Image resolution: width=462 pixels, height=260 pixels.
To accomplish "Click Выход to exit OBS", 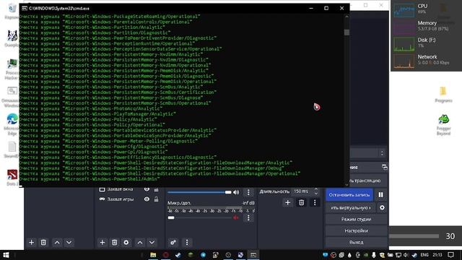I will tap(356, 243).
